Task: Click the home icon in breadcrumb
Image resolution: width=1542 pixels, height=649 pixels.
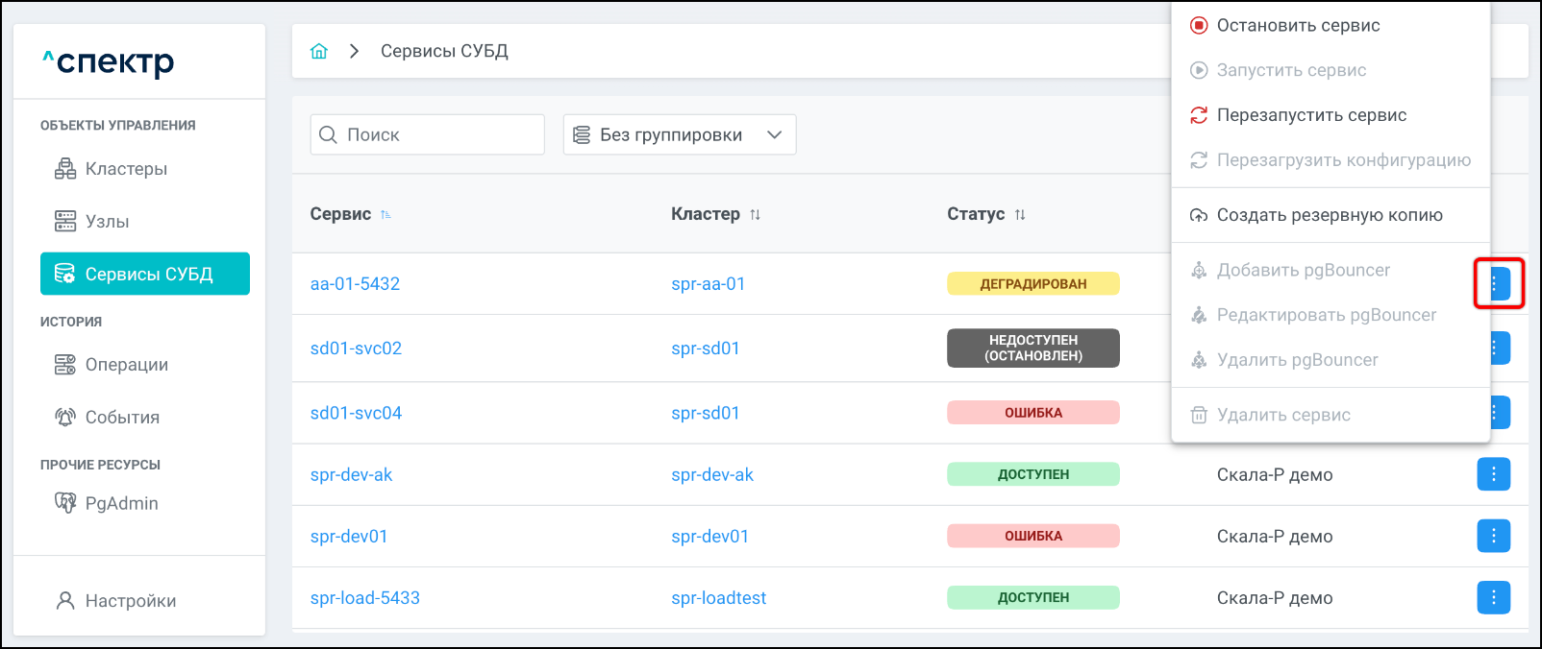Action: click(x=319, y=51)
